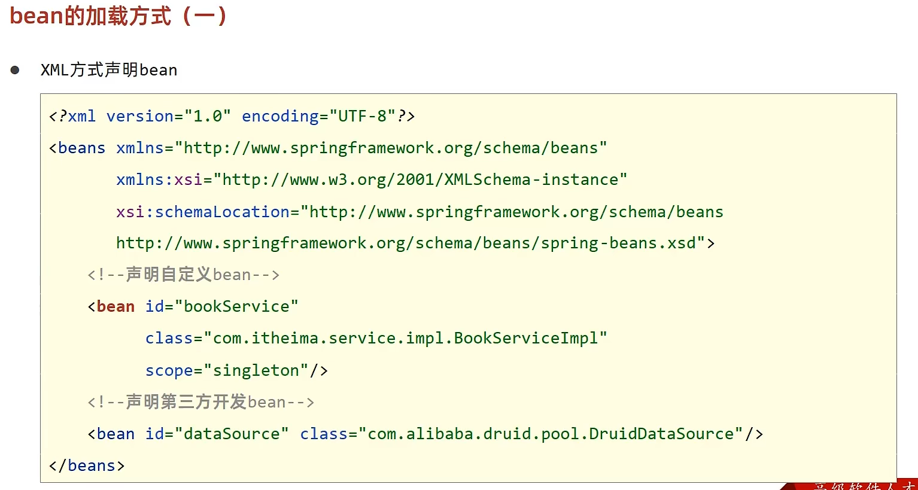Click the opening beans tag name

click(81, 148)
